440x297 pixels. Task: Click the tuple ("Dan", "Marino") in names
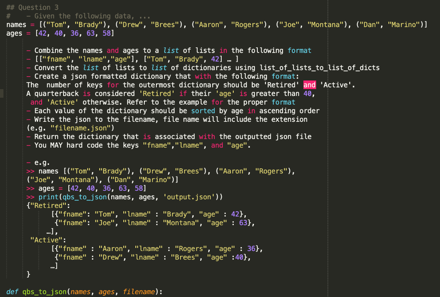click(390, 25)
